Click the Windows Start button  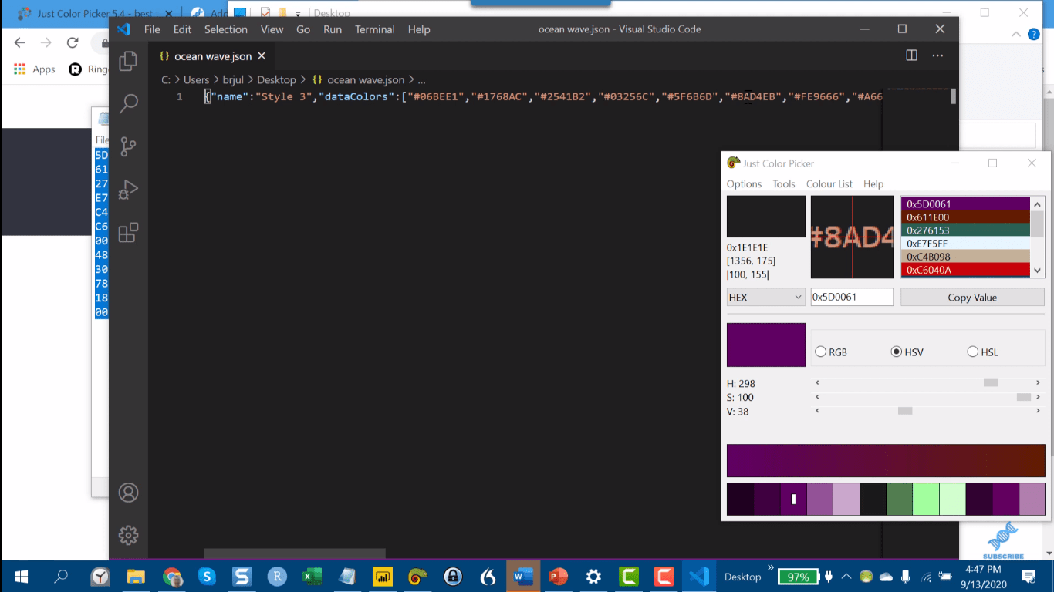(x=21, y=577)
